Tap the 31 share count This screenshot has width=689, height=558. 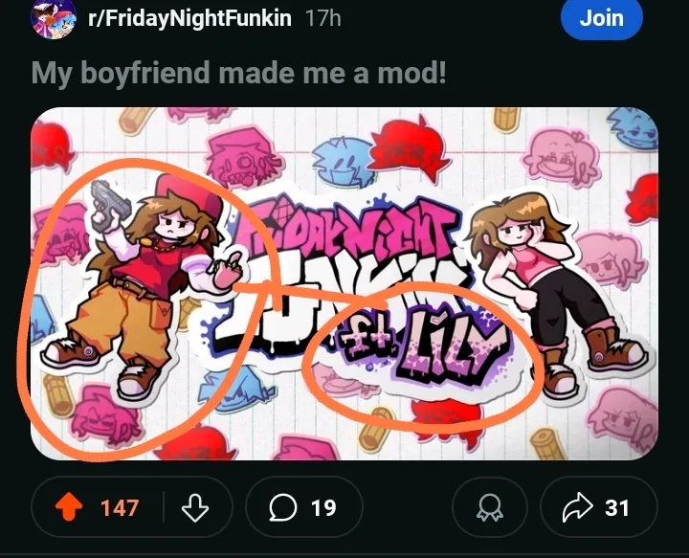tap(617, 507)
